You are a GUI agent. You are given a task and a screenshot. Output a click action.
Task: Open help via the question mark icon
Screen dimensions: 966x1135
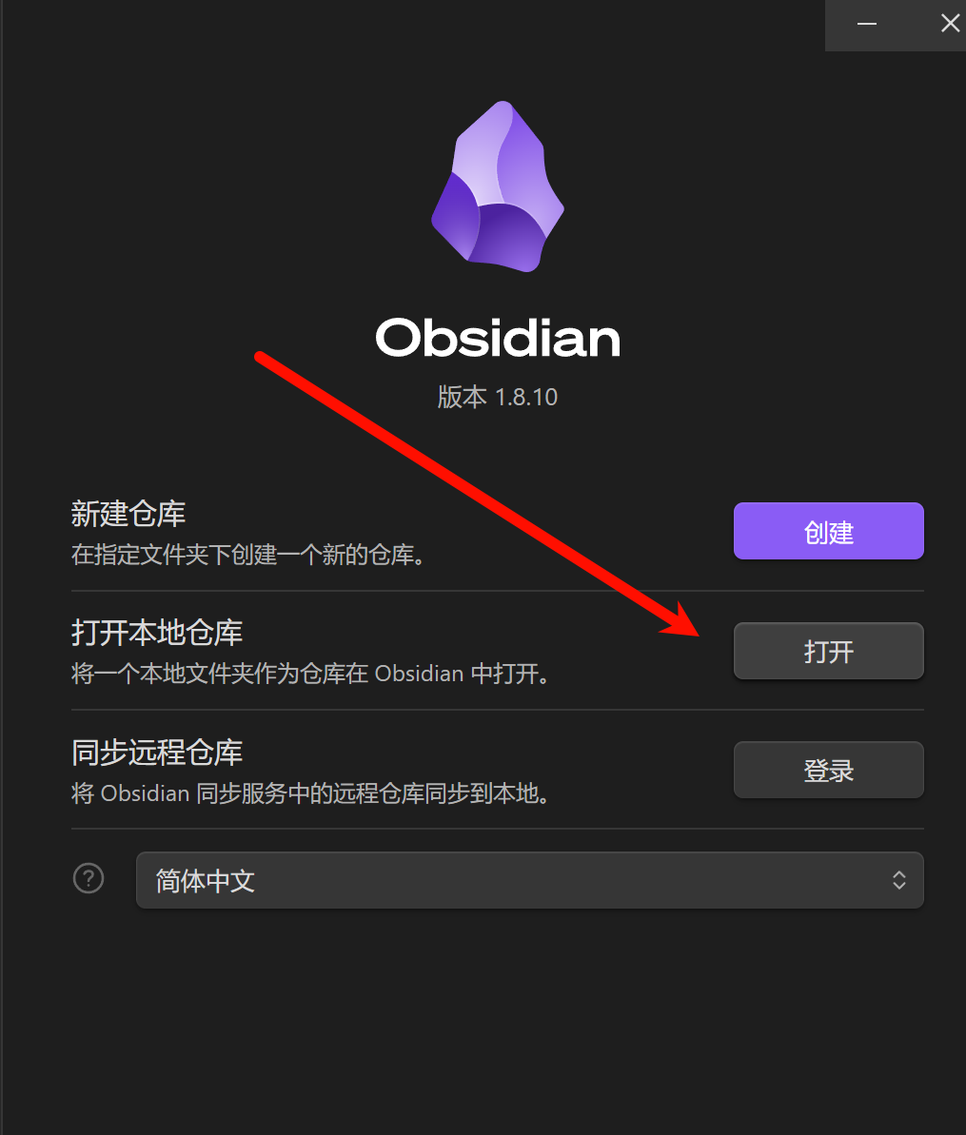click(89, 879)
